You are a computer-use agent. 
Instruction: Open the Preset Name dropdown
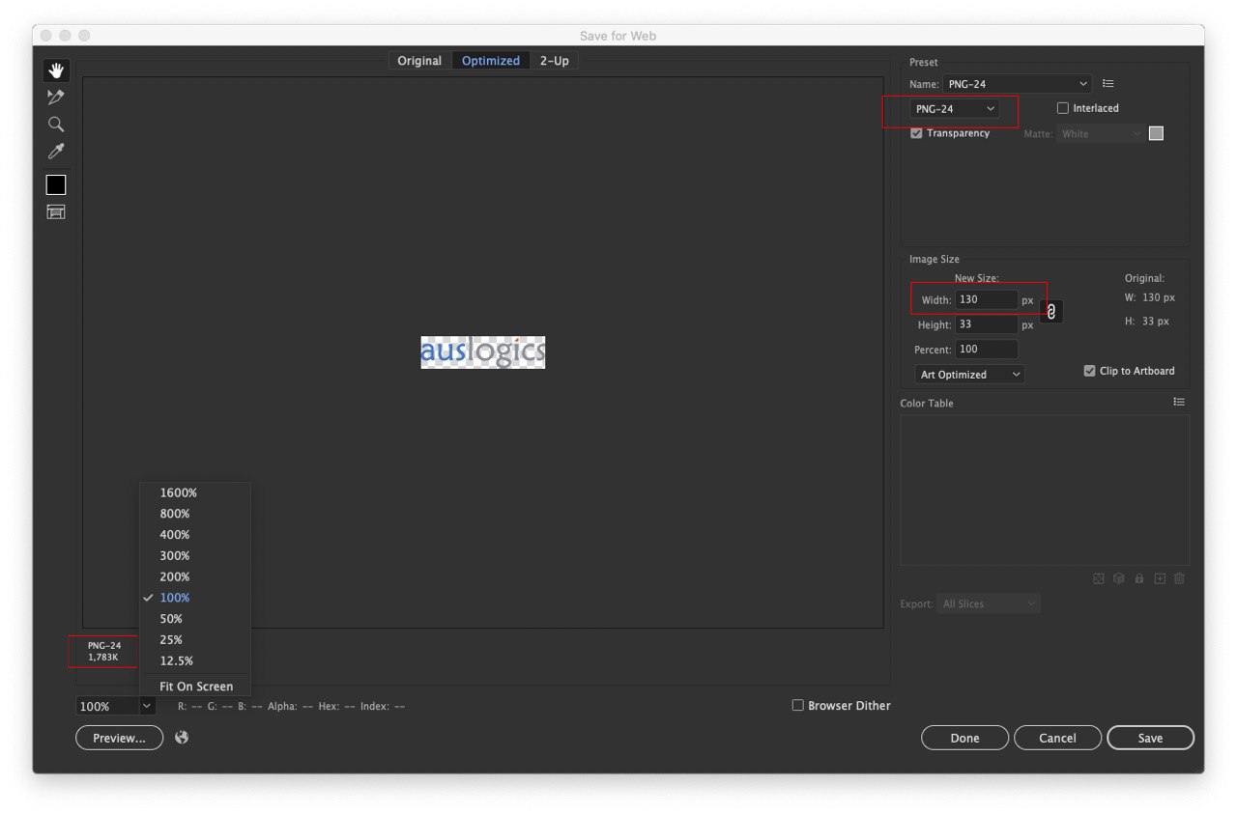1017,84
